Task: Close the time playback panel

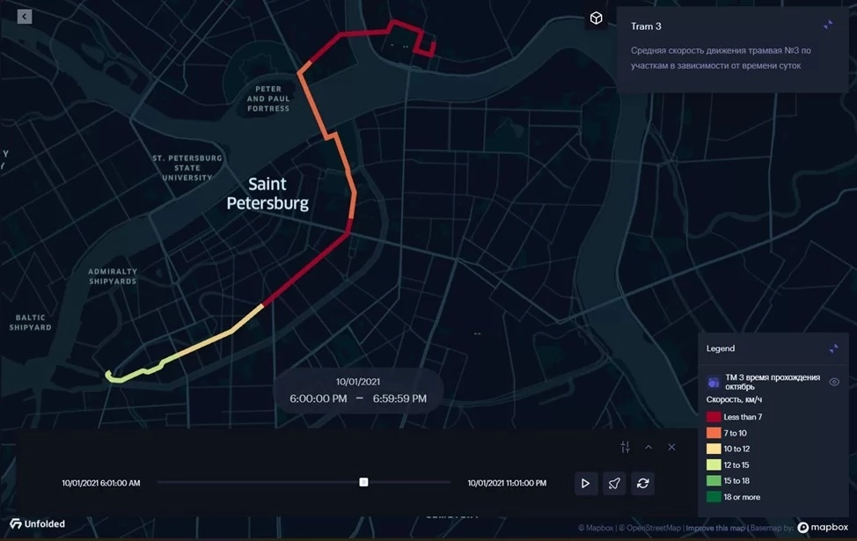Action: pos(671,447)
